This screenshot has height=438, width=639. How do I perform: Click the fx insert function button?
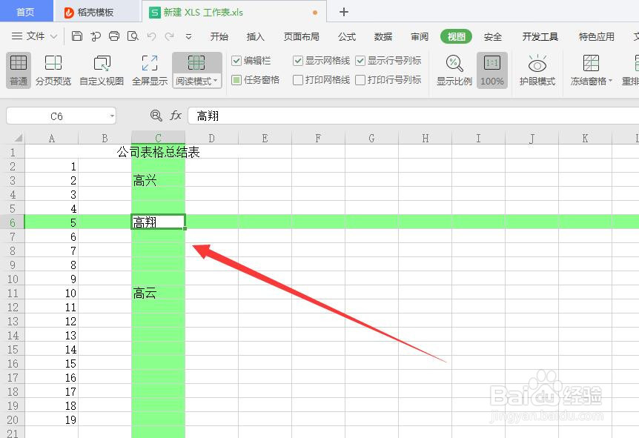tap(175, 116)
